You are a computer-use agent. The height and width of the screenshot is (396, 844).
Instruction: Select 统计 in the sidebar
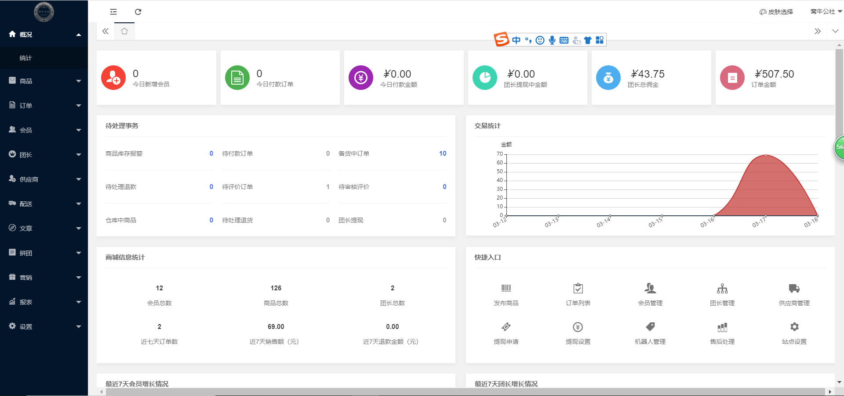tap(25, 57)
